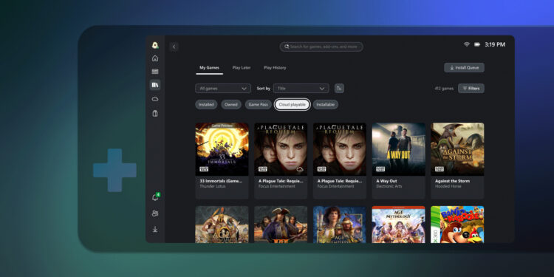Click the Wi-Fi status icon

pyautogui.click(x=467, y=44)
